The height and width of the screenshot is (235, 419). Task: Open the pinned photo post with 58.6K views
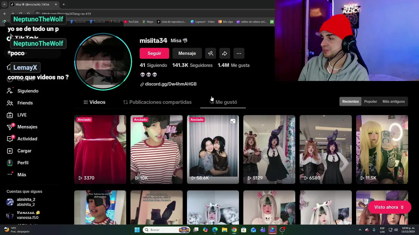pyautogui.click(x=213, y=149)
